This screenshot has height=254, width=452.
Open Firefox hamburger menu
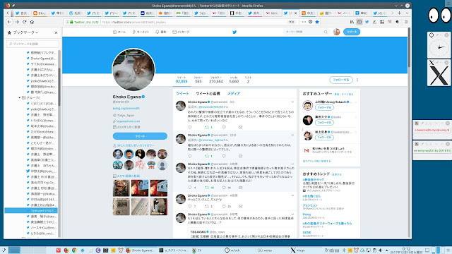(406, 22)
